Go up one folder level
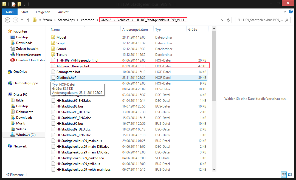296x180 pixels. tap(28, 20)
